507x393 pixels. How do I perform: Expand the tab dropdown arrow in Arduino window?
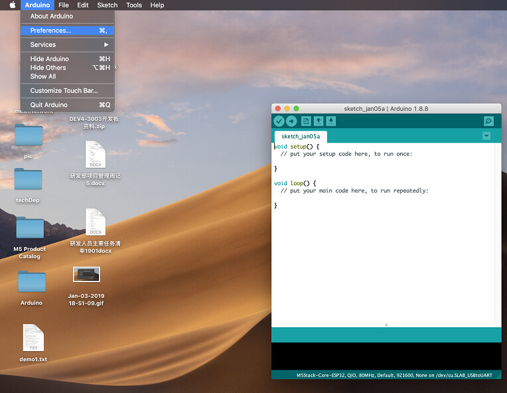486,136
